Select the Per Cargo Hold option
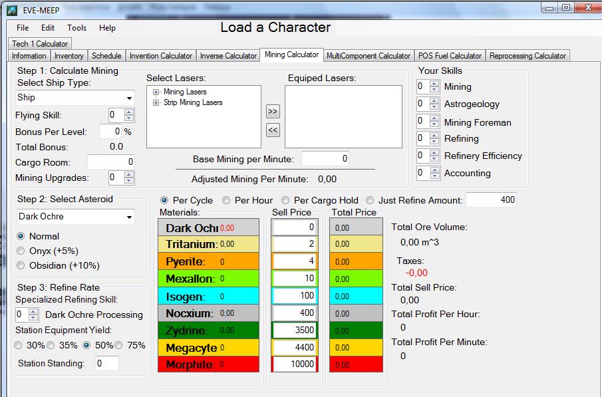 pyautogui.click(x=285, y=200)
